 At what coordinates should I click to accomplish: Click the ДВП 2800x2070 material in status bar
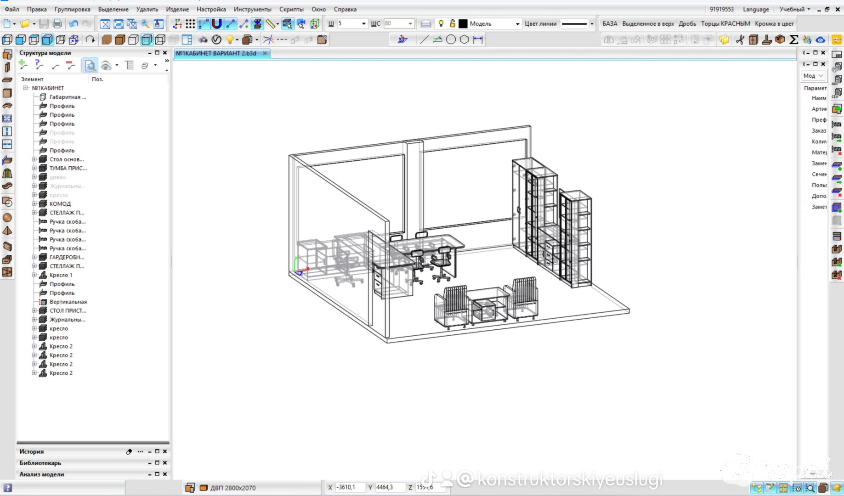coord(233,488)
